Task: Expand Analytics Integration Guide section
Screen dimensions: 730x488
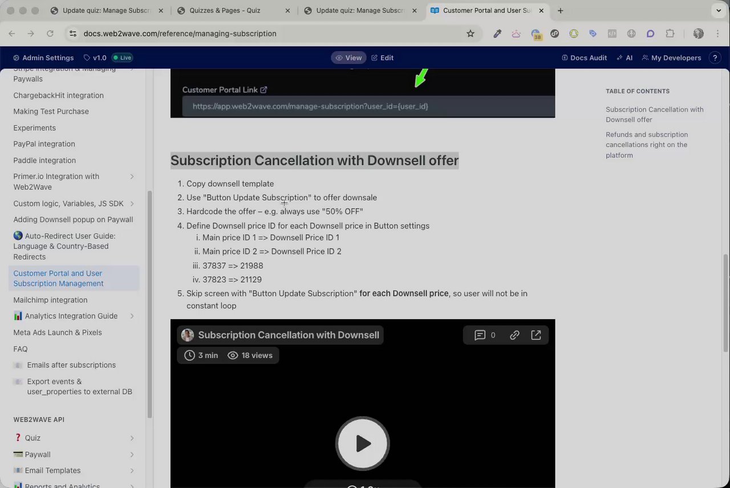Action: point(132,316)
